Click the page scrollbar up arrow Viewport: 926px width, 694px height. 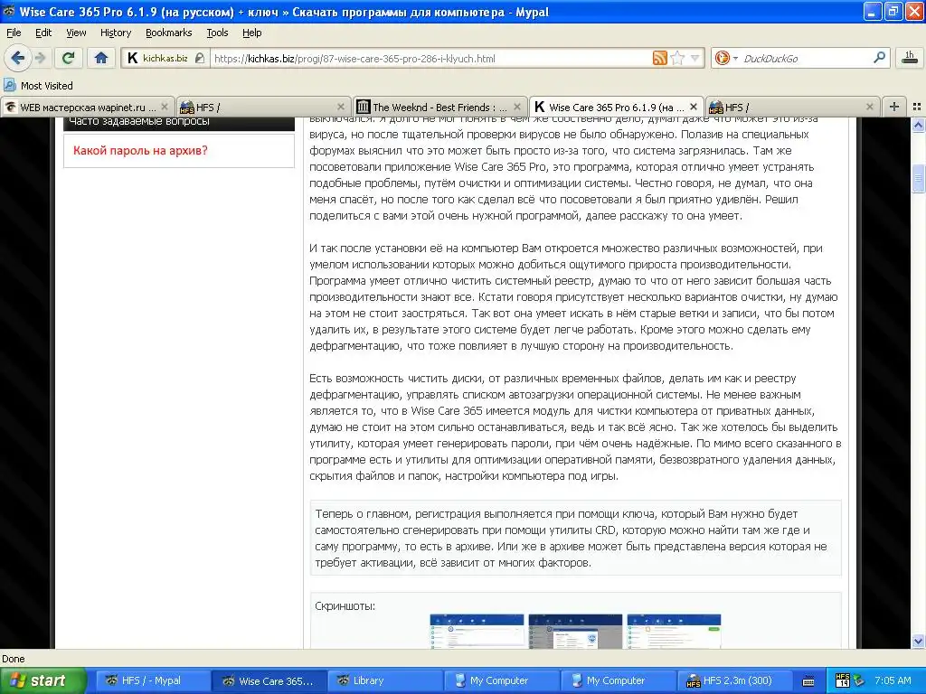coord(918,125)
